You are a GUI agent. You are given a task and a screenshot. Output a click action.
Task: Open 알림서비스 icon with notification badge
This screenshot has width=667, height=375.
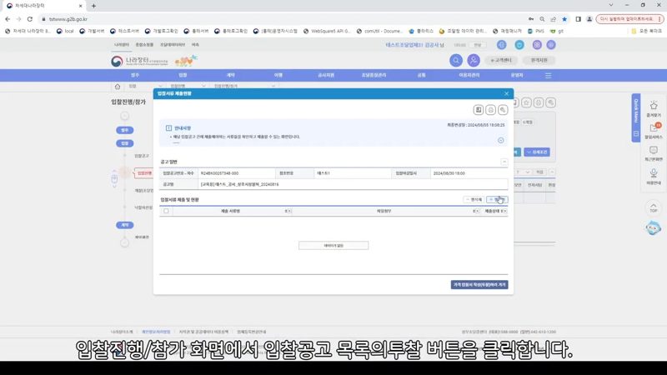(x=654, y=128)
